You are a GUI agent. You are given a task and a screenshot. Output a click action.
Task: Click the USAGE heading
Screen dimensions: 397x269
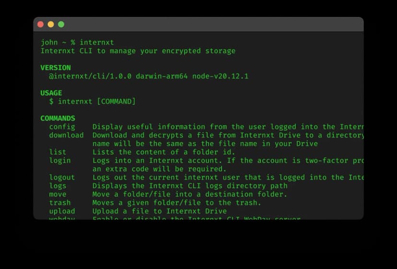coord(51,93)
